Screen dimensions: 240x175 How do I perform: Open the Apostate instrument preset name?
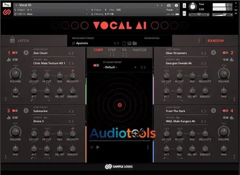click(x=82, y=43)
